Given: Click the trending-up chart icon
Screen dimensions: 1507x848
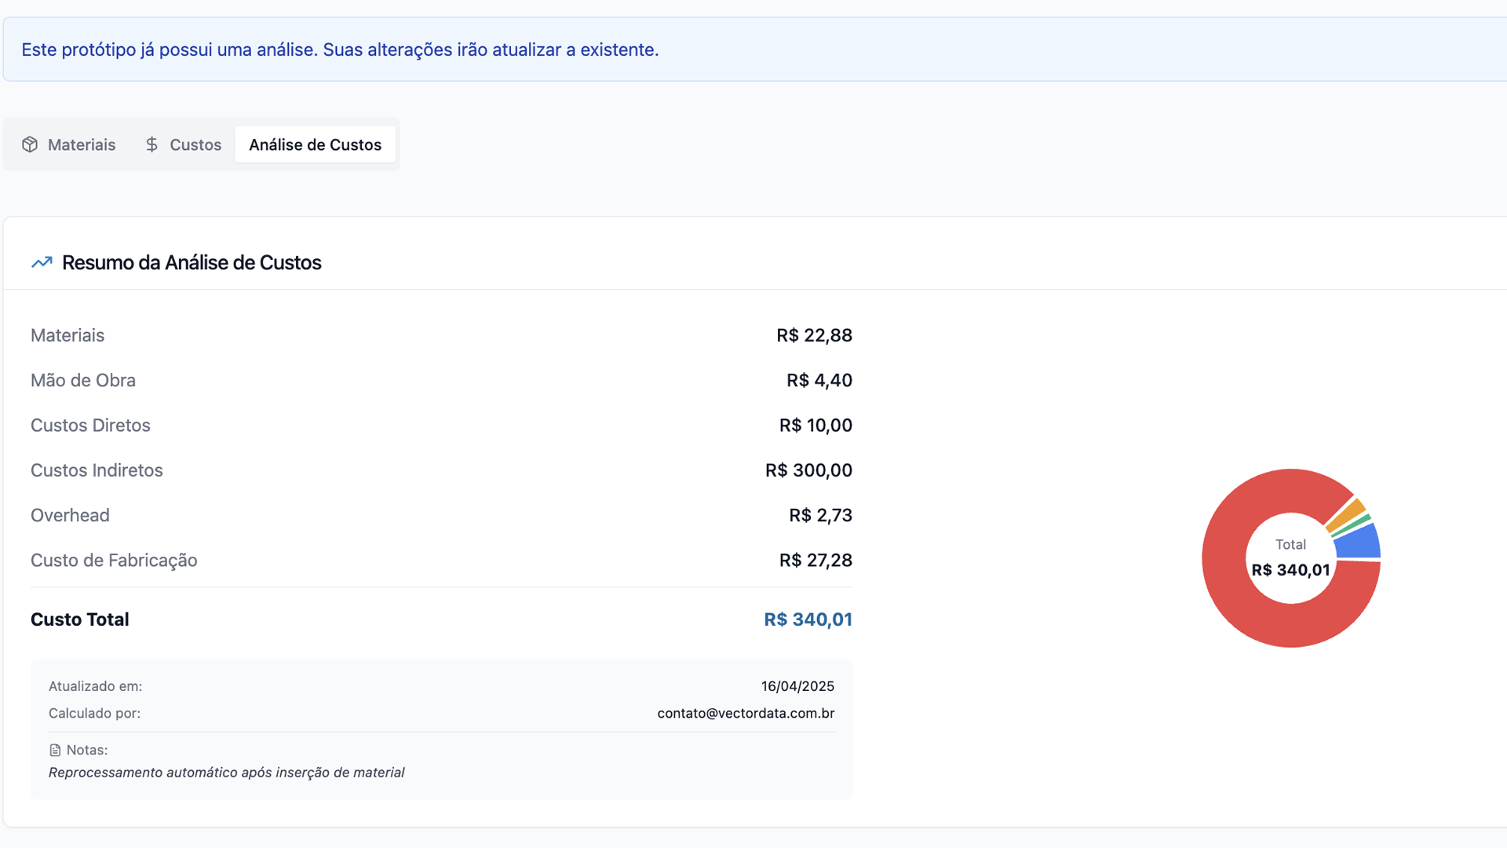Looking at the screenshot, I should coord(42,262).
